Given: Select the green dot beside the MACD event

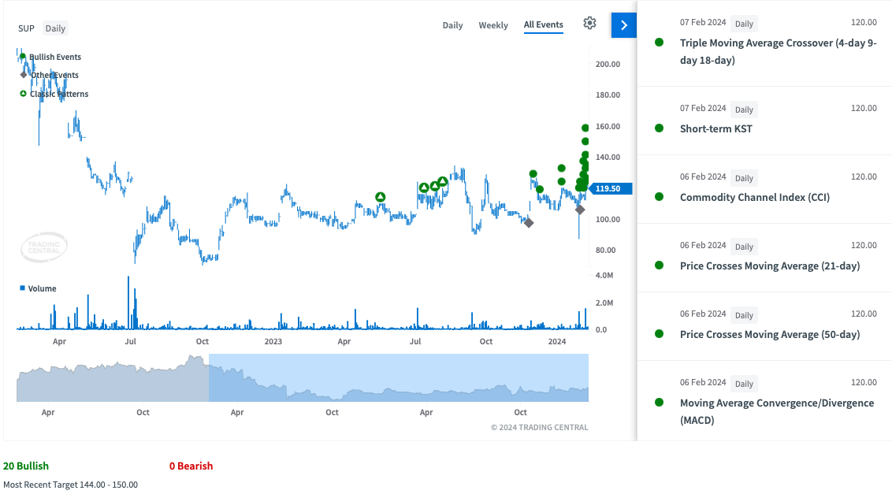Looking at the screenshot, I should point(660,403).
